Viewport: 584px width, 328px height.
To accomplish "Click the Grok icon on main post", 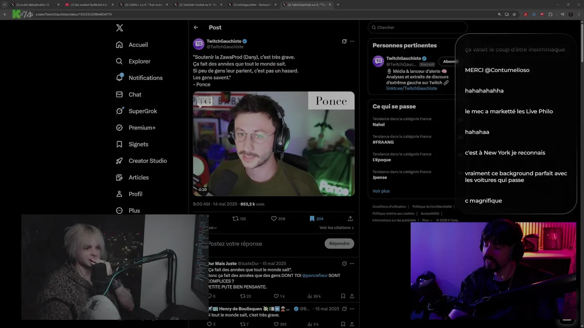I will (344, 41).
